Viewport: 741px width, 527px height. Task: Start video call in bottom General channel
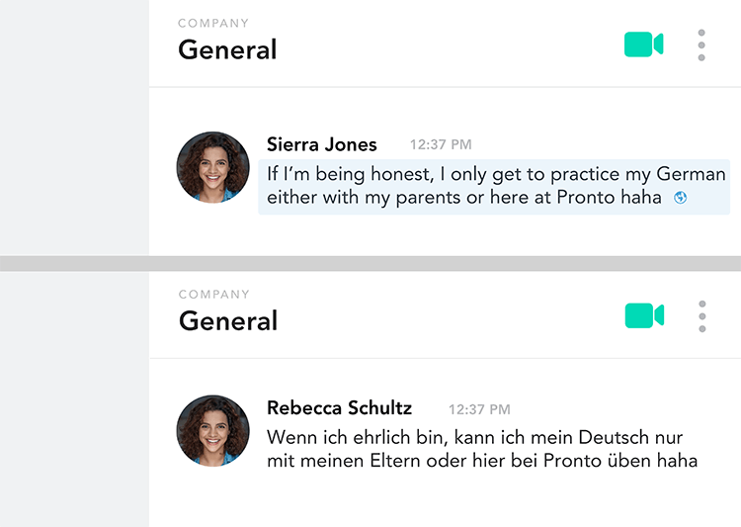coord(644,315)
